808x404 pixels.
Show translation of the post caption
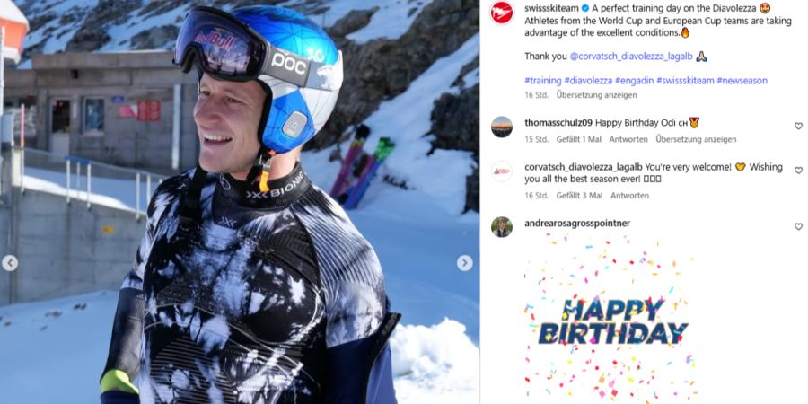[597, 95]
